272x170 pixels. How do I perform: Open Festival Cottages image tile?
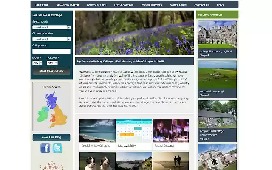(171, 131)
